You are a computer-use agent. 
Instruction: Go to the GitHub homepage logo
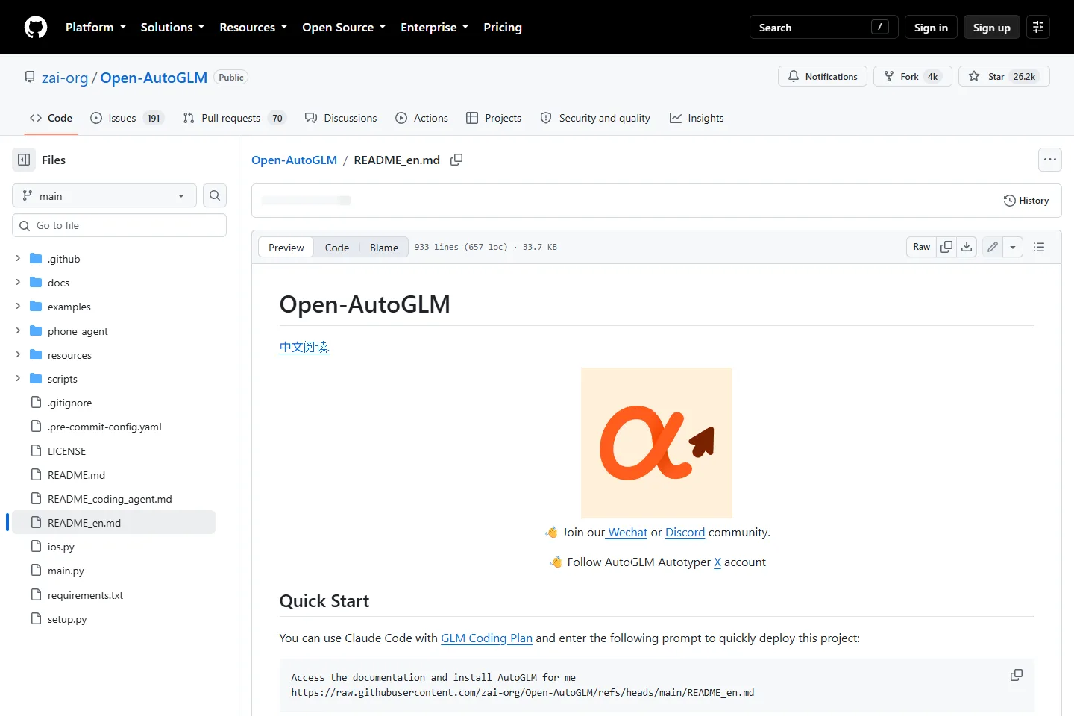[x=36, y=28]
